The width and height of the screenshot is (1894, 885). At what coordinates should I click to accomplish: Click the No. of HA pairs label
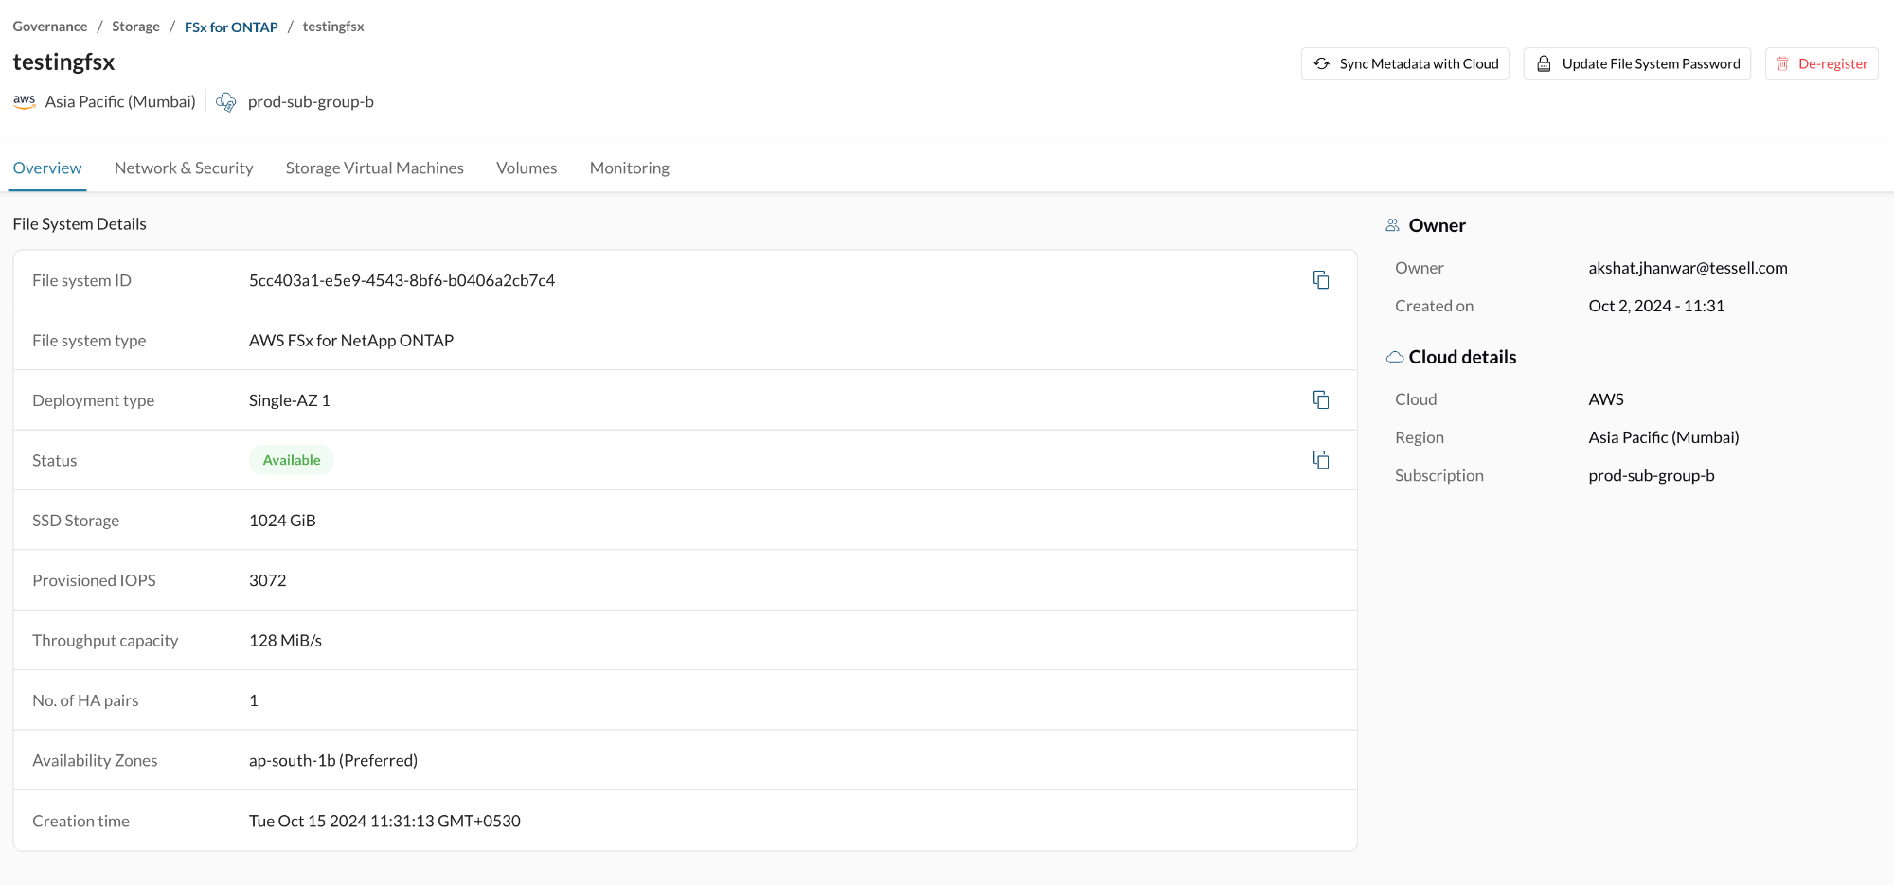tap(85, 700)
